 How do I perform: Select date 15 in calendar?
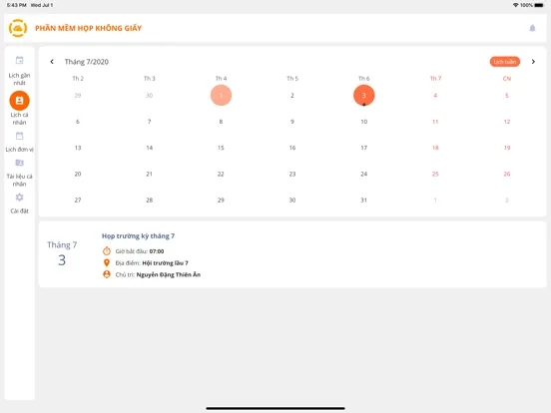point(221,148)
